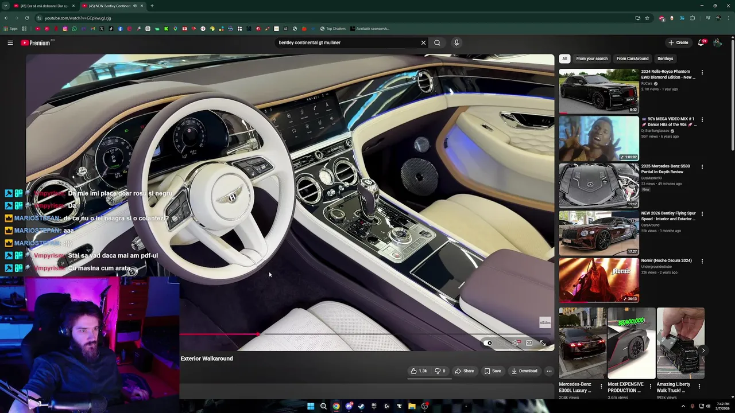Switch player to theater mode

(x=529, y=343)
